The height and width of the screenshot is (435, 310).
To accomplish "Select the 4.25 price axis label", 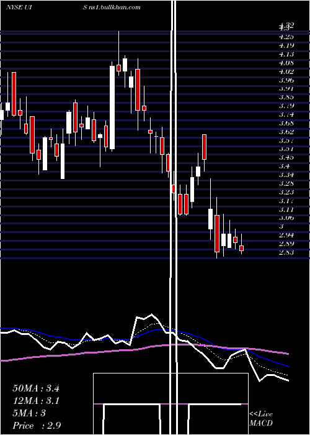I will pos(286,37).
